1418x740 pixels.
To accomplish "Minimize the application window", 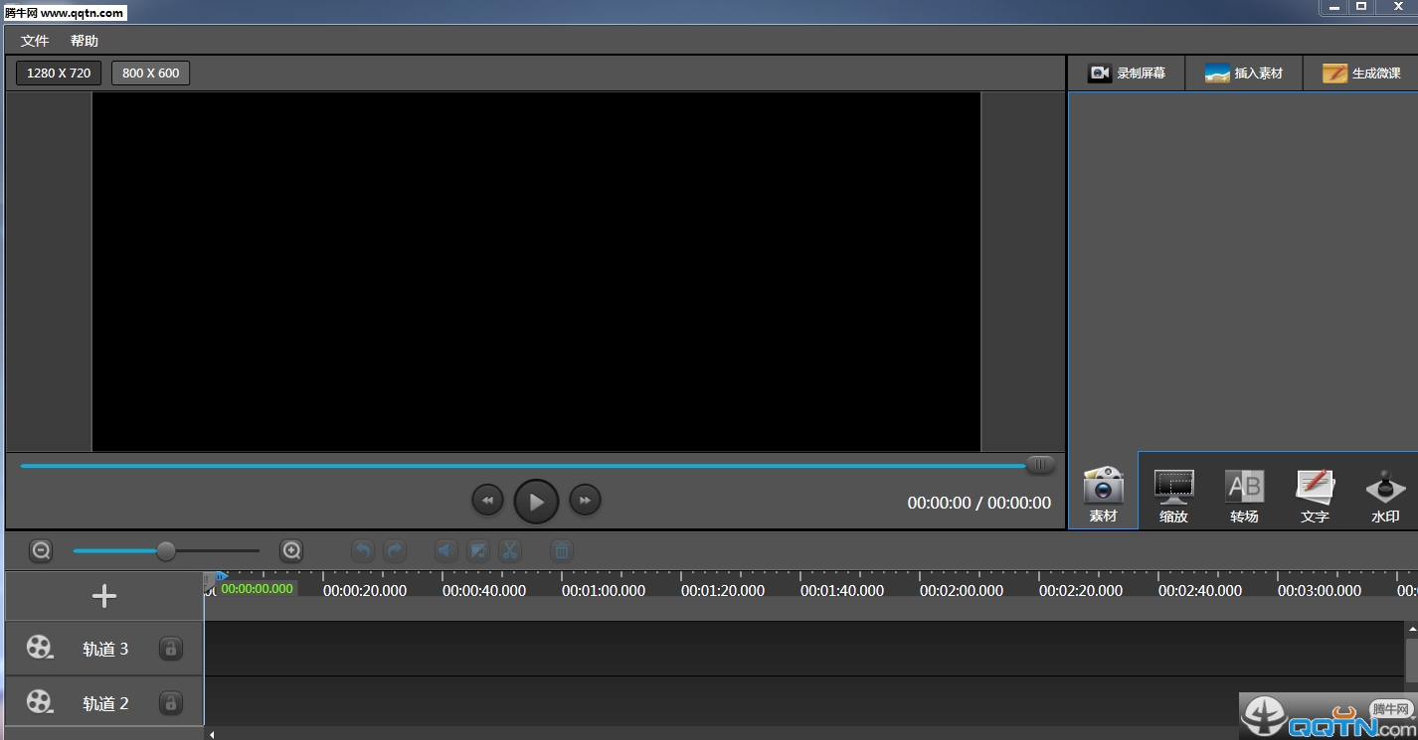I will pyautogui.click(x=1334, y=7).
